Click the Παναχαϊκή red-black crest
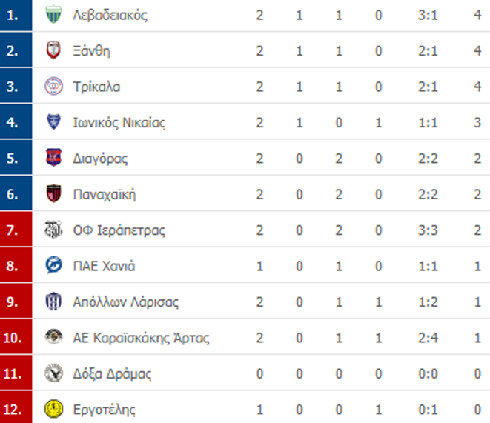 [53, 193]
